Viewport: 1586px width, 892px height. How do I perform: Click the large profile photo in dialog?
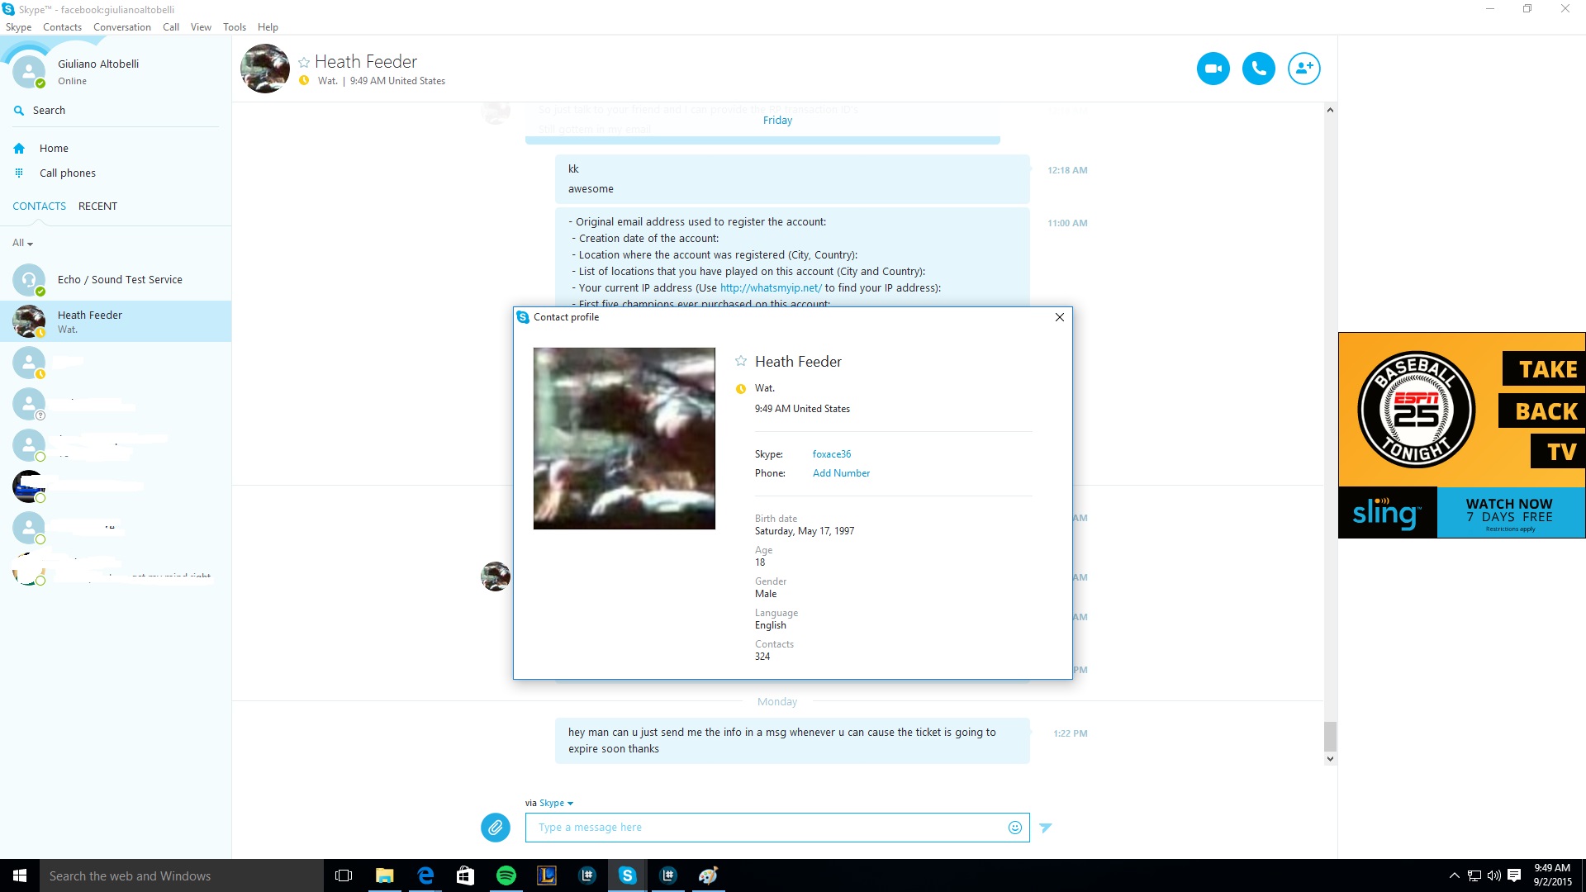point(624,439)
